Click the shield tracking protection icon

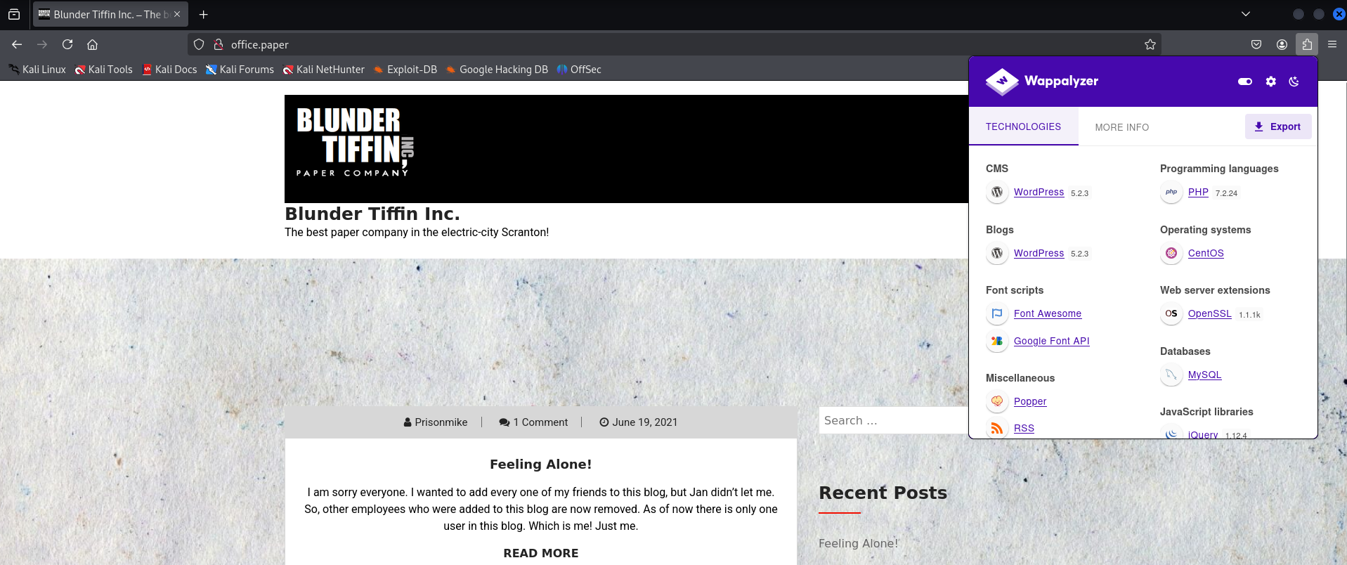tap(199, 44)
